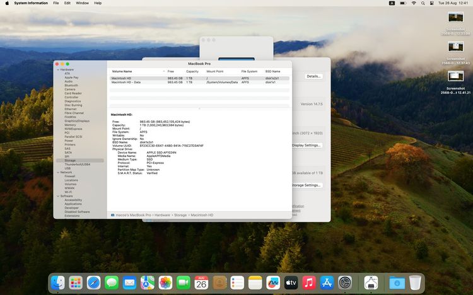This screenshot has width=473, height=295.
Task: Open Contacts from the Dock
Action: pyautogui.click(x=219, y=283)
